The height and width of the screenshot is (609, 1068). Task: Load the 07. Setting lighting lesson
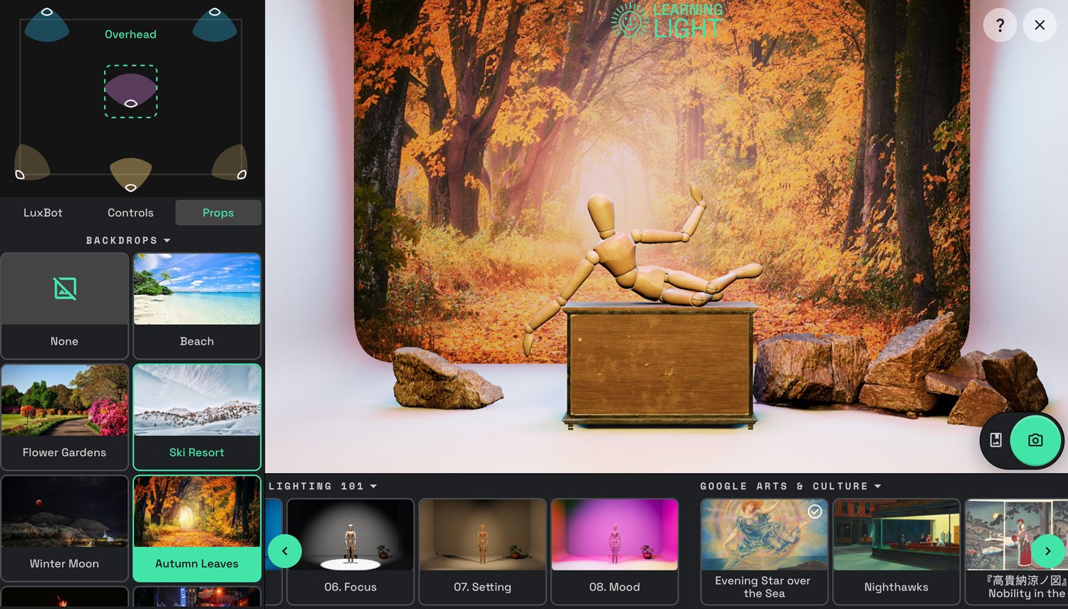(x=483, y=551)
